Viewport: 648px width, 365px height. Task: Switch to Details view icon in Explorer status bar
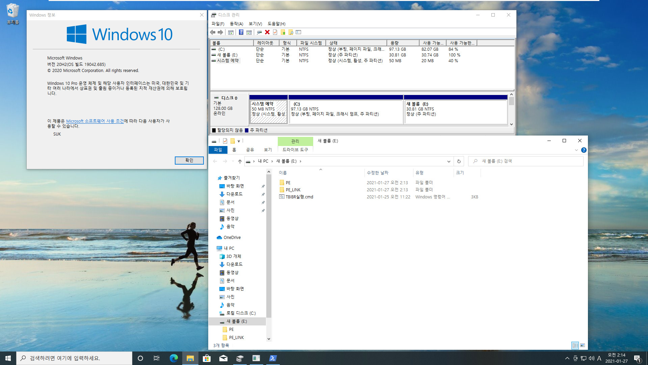click(x=575, y=345)
